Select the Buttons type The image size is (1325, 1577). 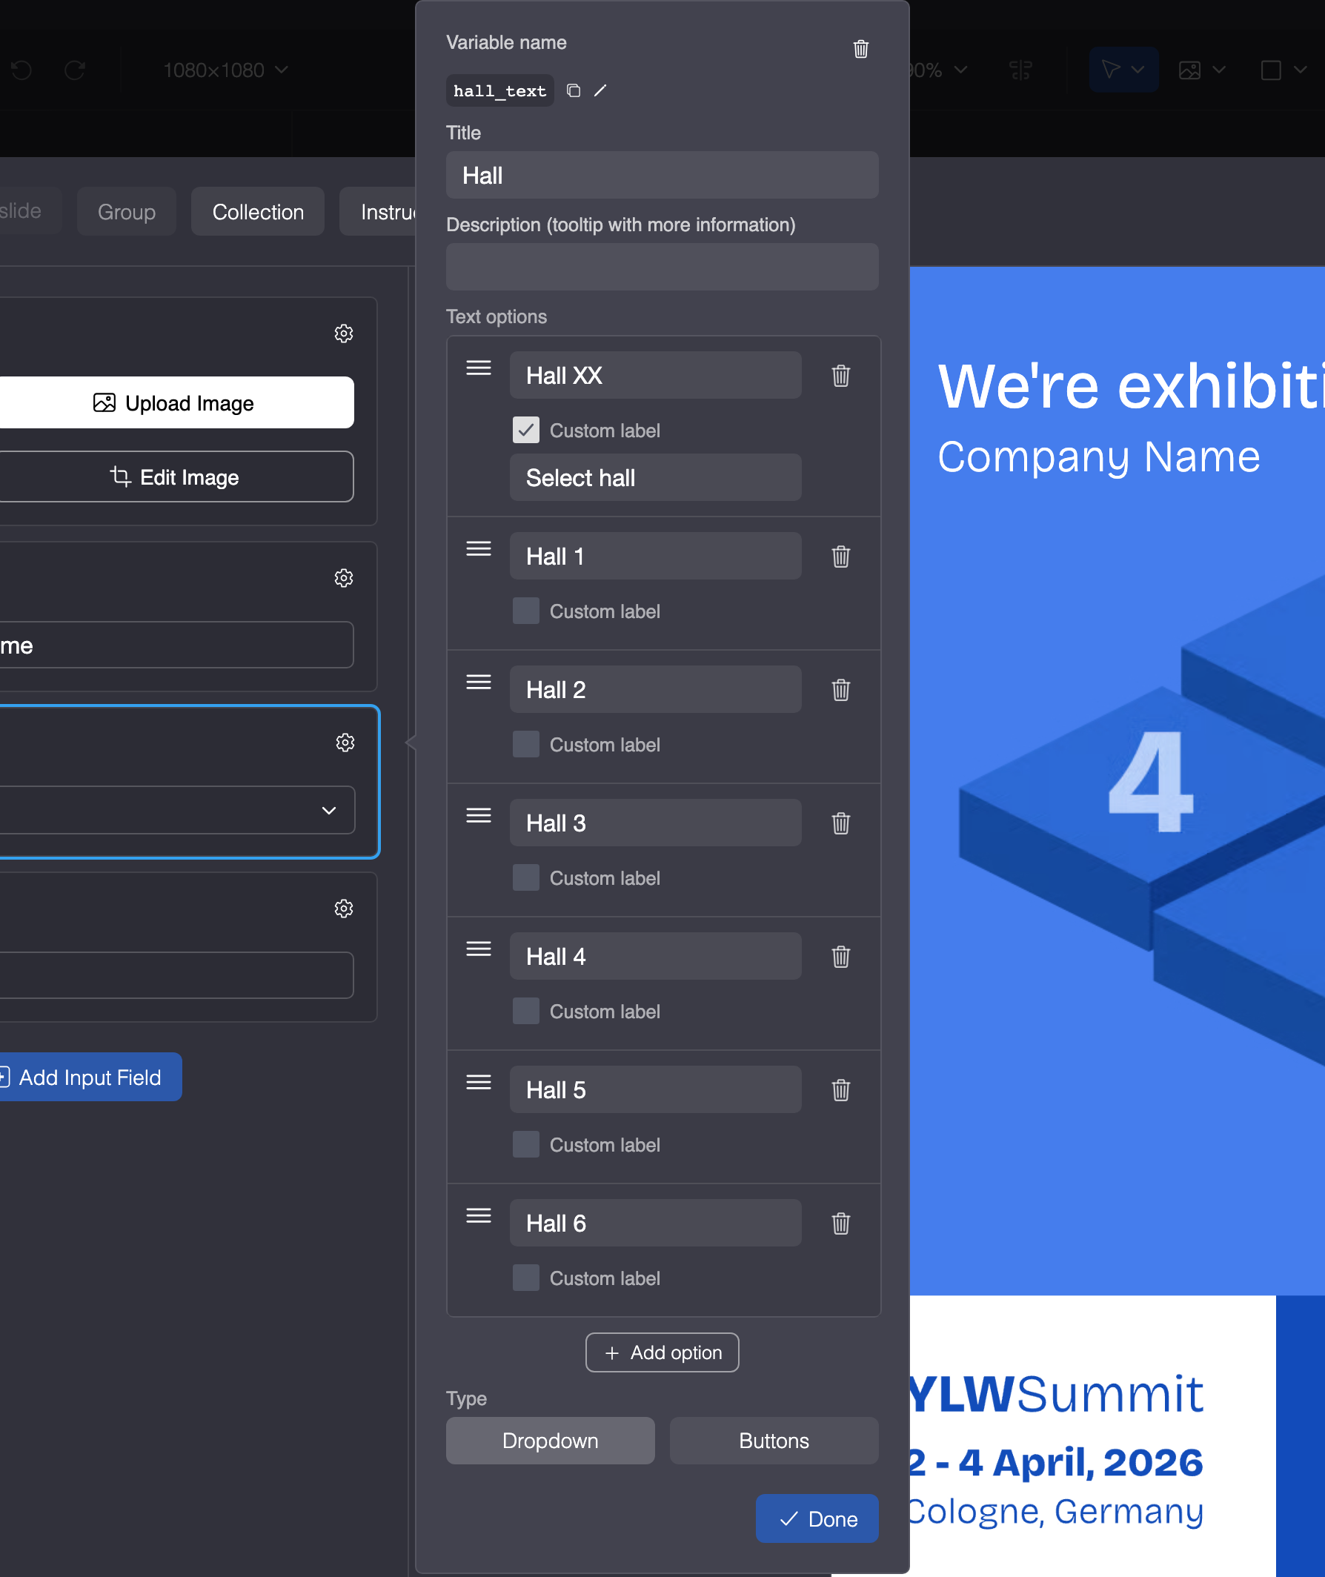(x=774, y=1441)
